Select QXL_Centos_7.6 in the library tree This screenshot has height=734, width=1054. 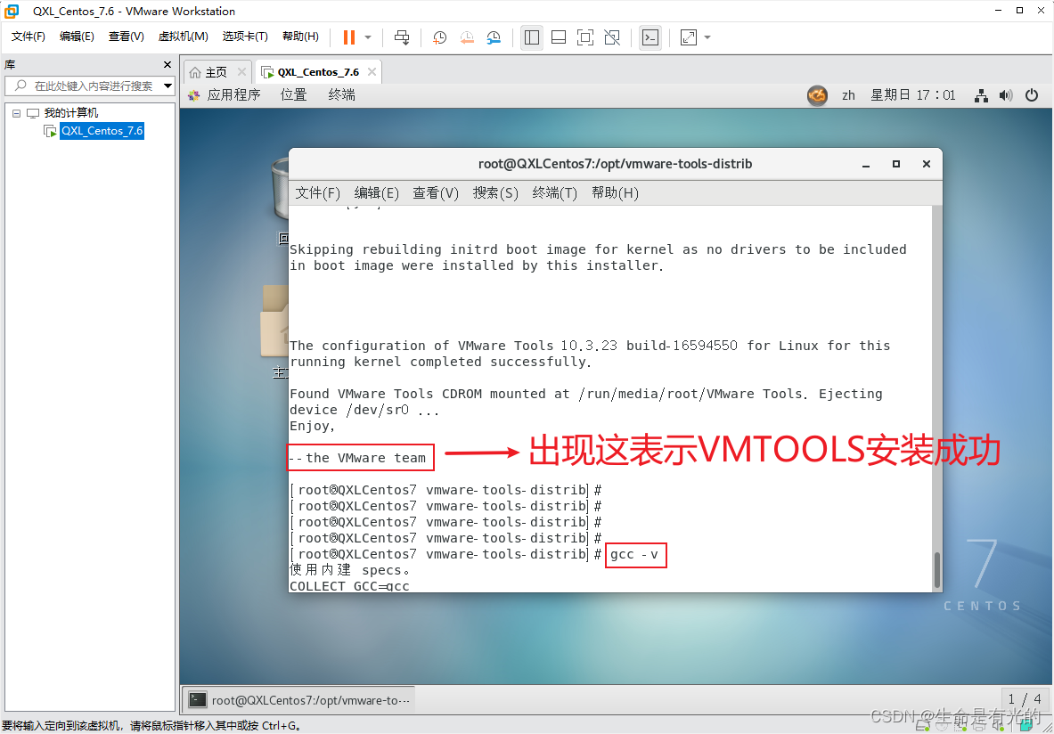pyautogui.click(x=102, y=131)
